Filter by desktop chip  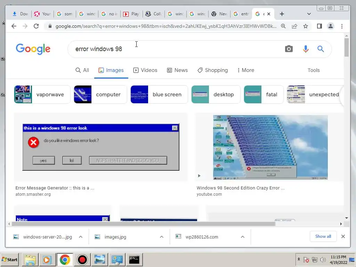(x=216, y=95)
